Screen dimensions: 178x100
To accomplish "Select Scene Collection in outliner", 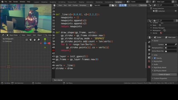I will [158, 8].
